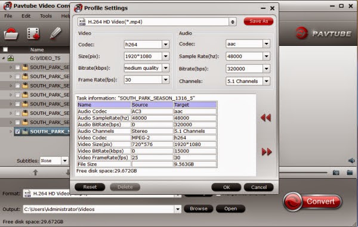Click the speaker volume icon
358x227 pixels.
click(351, 161)
